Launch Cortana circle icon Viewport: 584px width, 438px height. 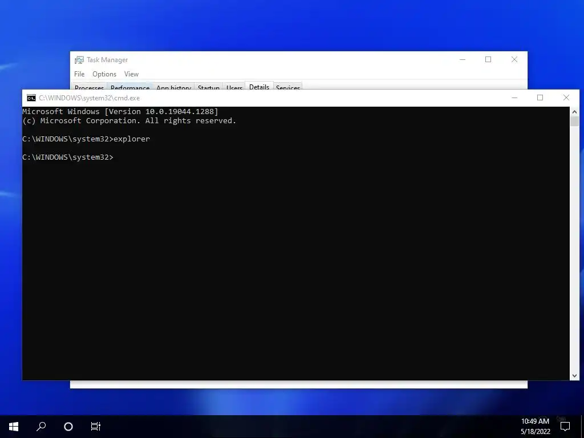[x=68, y=427]
